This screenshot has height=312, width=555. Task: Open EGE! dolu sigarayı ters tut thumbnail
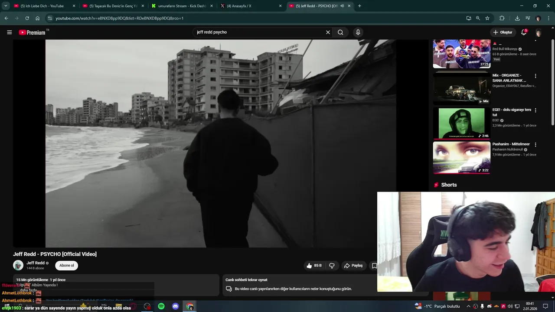pos(461,123)
